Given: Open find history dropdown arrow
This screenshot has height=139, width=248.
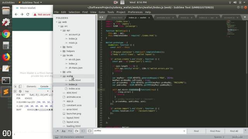Looking at the screenshot, I should [184, 131].
